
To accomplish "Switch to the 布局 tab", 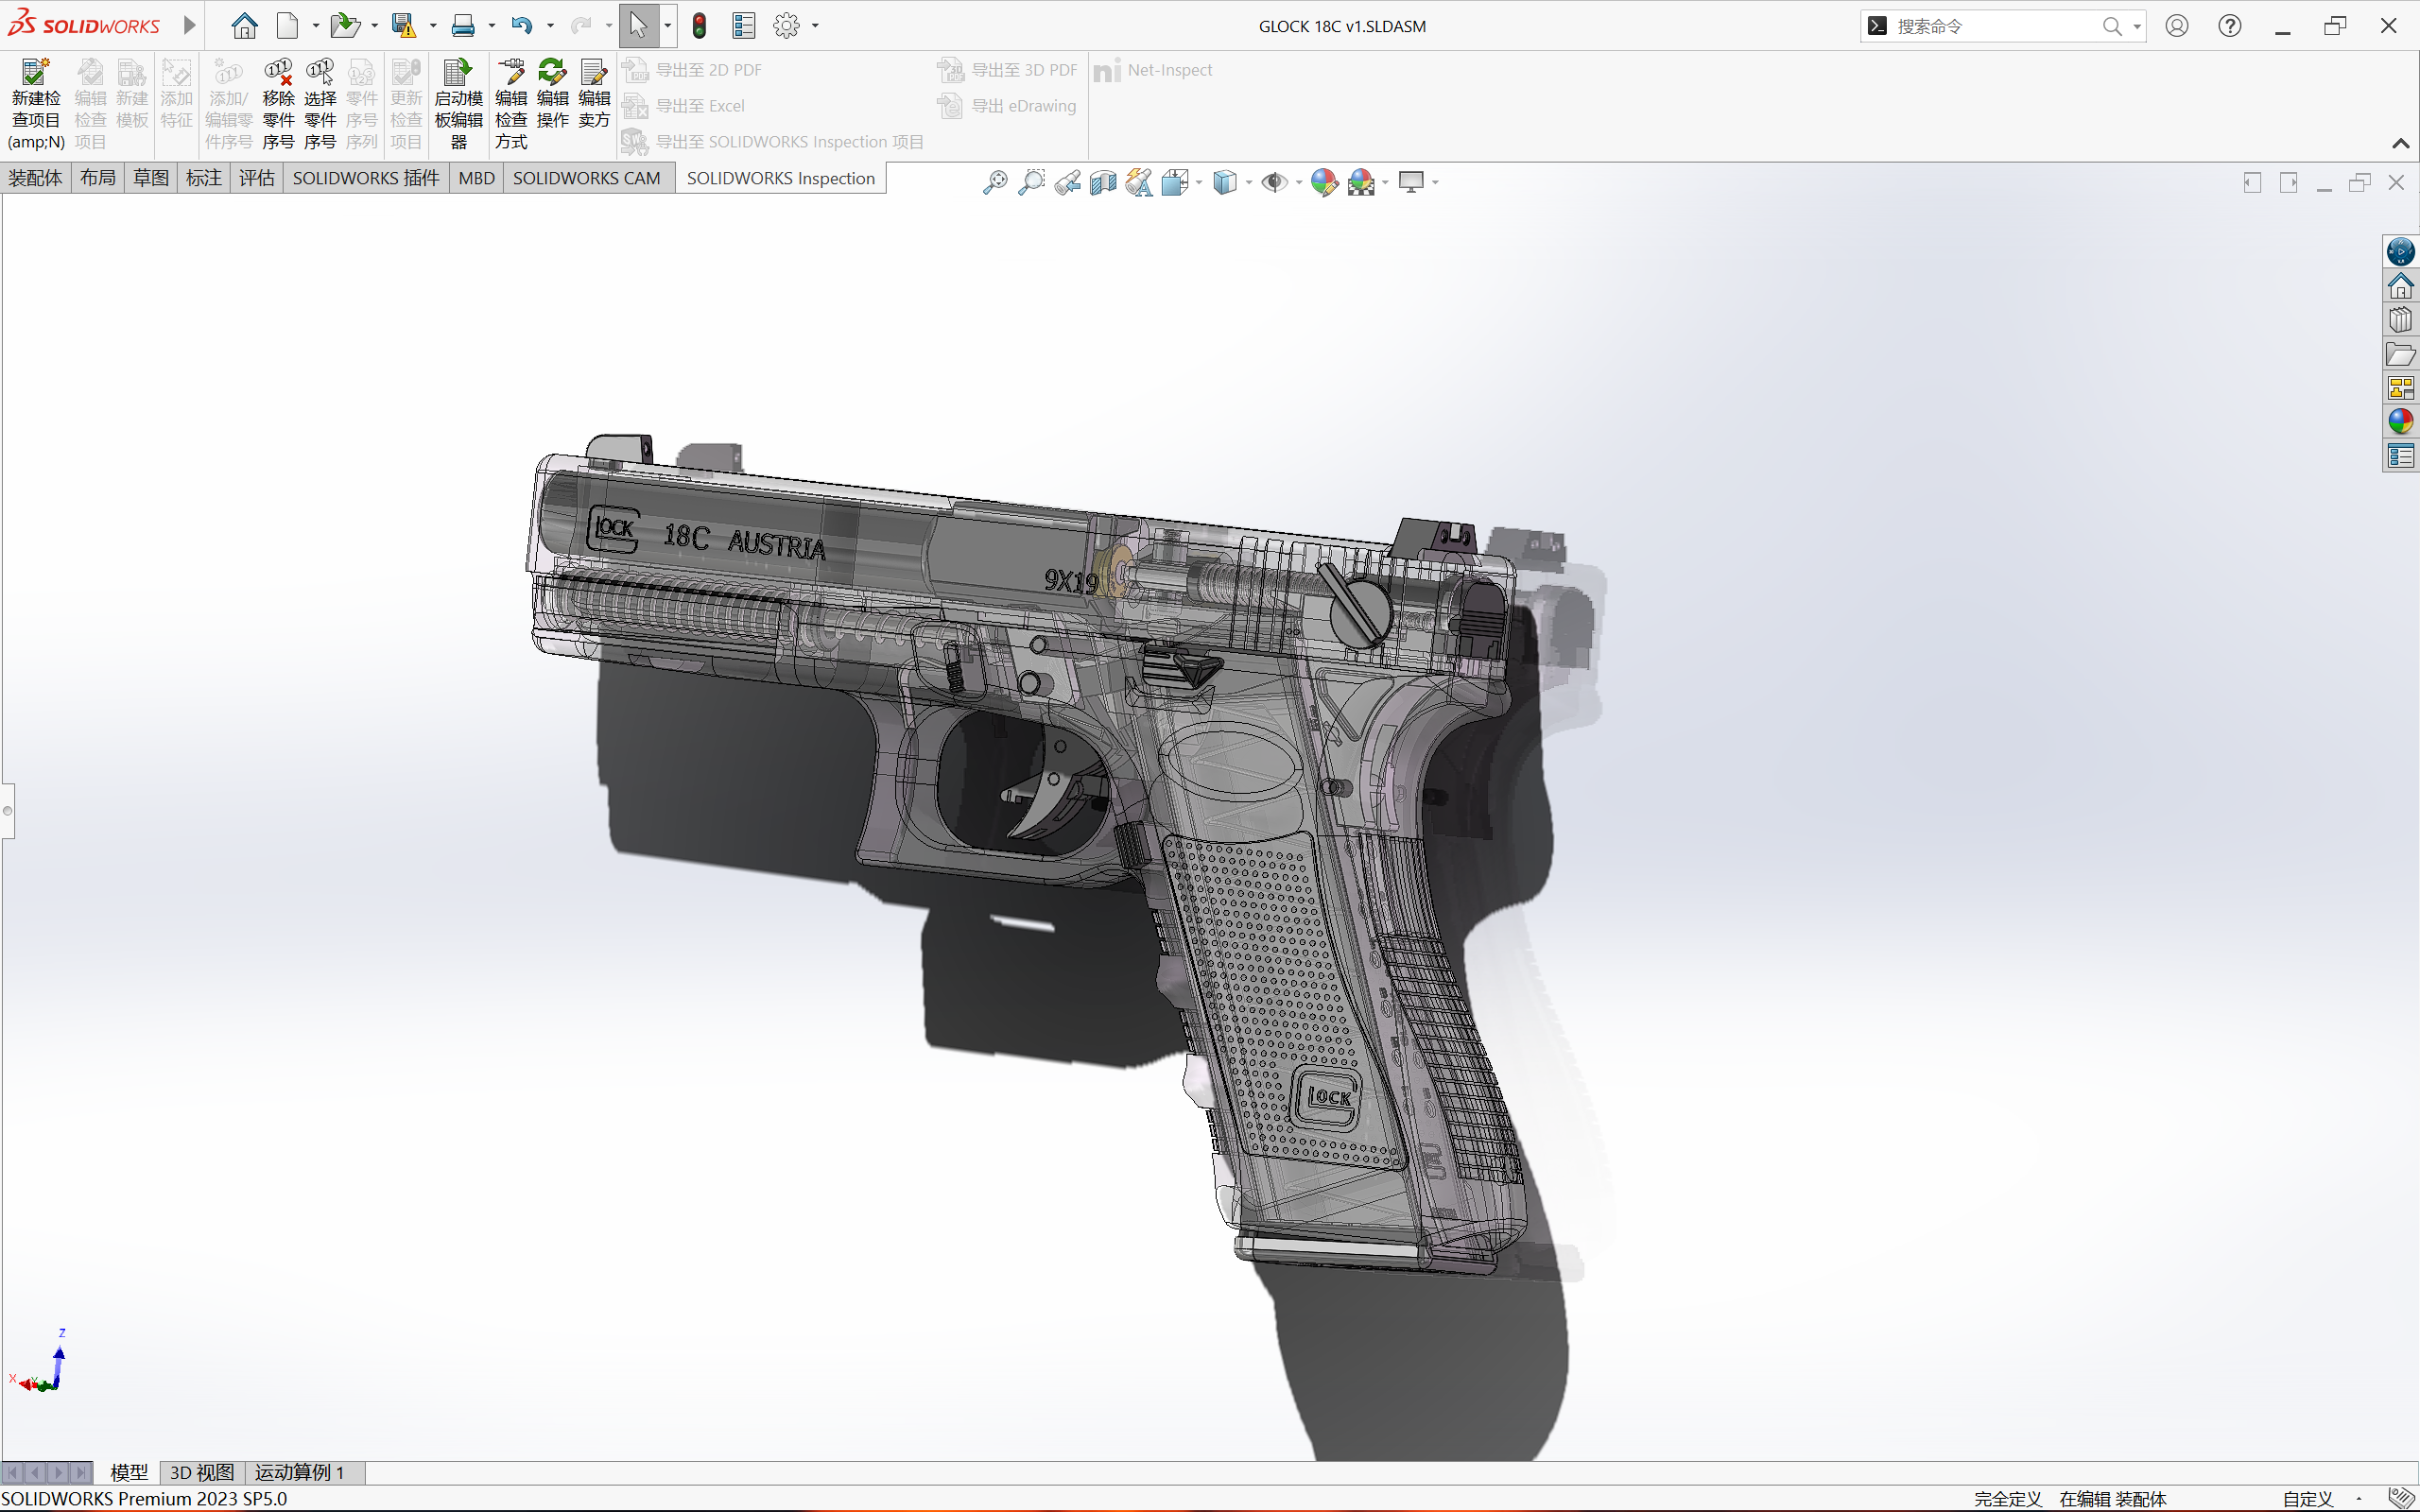I will coord(98,178).
